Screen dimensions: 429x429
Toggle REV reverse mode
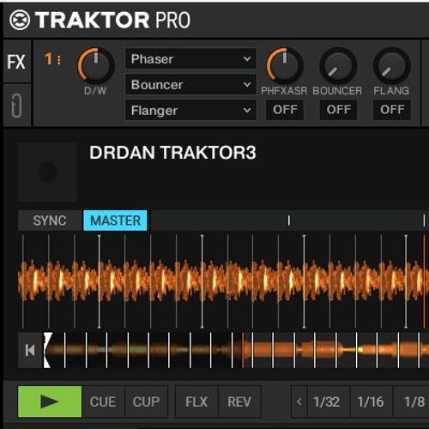pyautogui.click(x=239, y=402)
